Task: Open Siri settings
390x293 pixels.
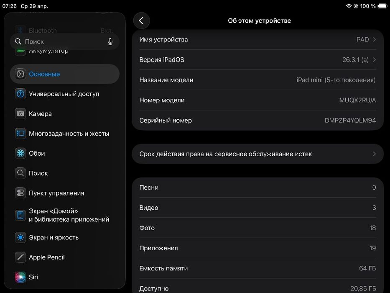Action: (65, 277)
